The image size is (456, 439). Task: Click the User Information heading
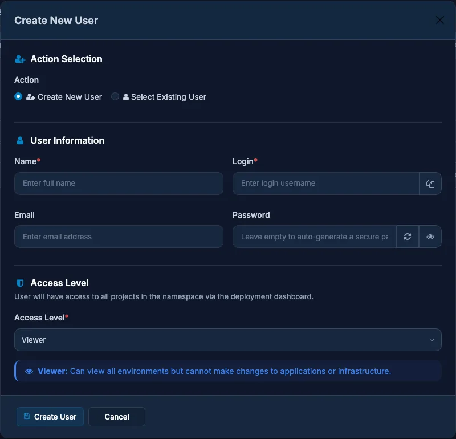[67, 140]
